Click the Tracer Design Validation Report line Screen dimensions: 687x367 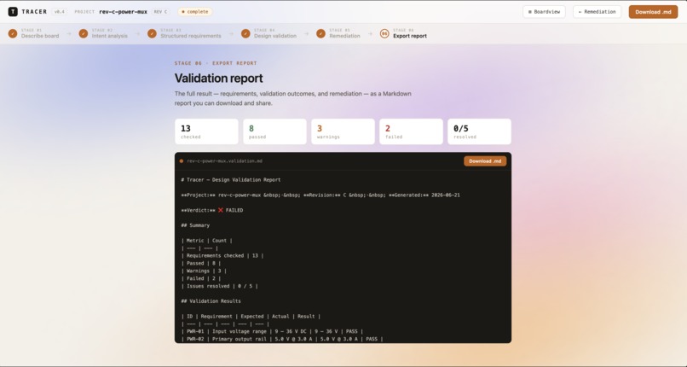point(231,180)
